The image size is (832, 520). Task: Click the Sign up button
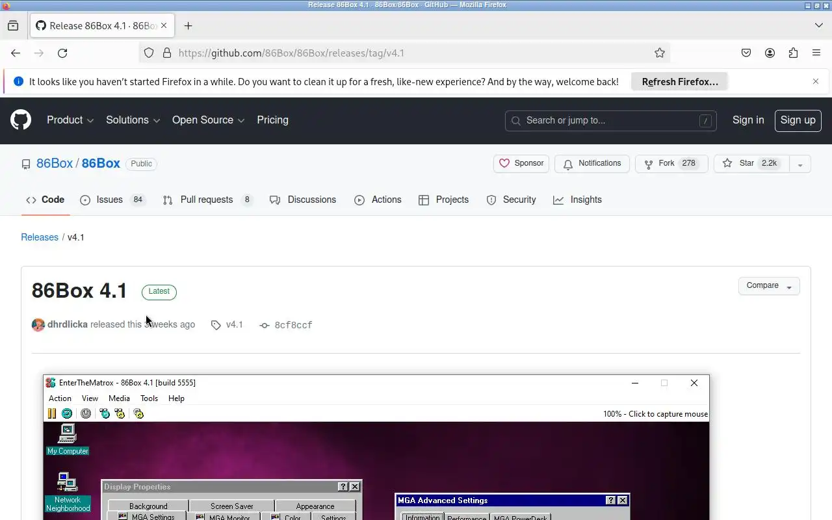(x=798, y=120)
